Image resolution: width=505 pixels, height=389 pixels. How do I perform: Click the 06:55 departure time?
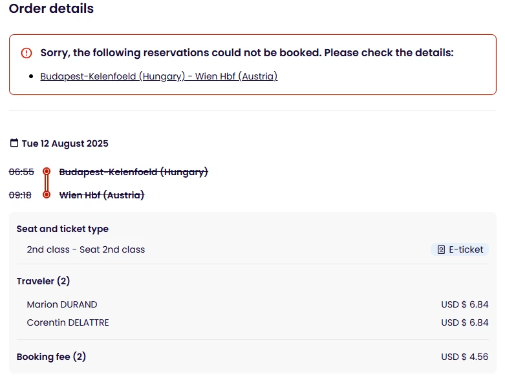21,172
